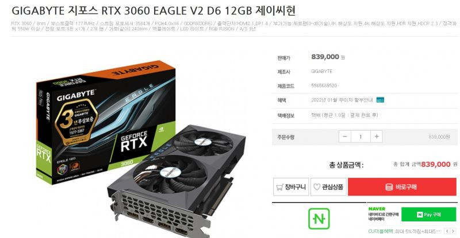Buy now with red 바로구매 button

coord(402,187)
